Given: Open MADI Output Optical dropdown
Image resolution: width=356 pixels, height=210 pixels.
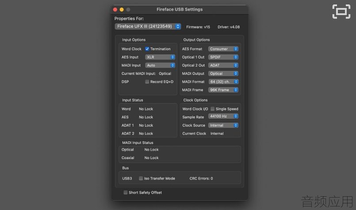Looking at the screenshot, I should 223,74.
